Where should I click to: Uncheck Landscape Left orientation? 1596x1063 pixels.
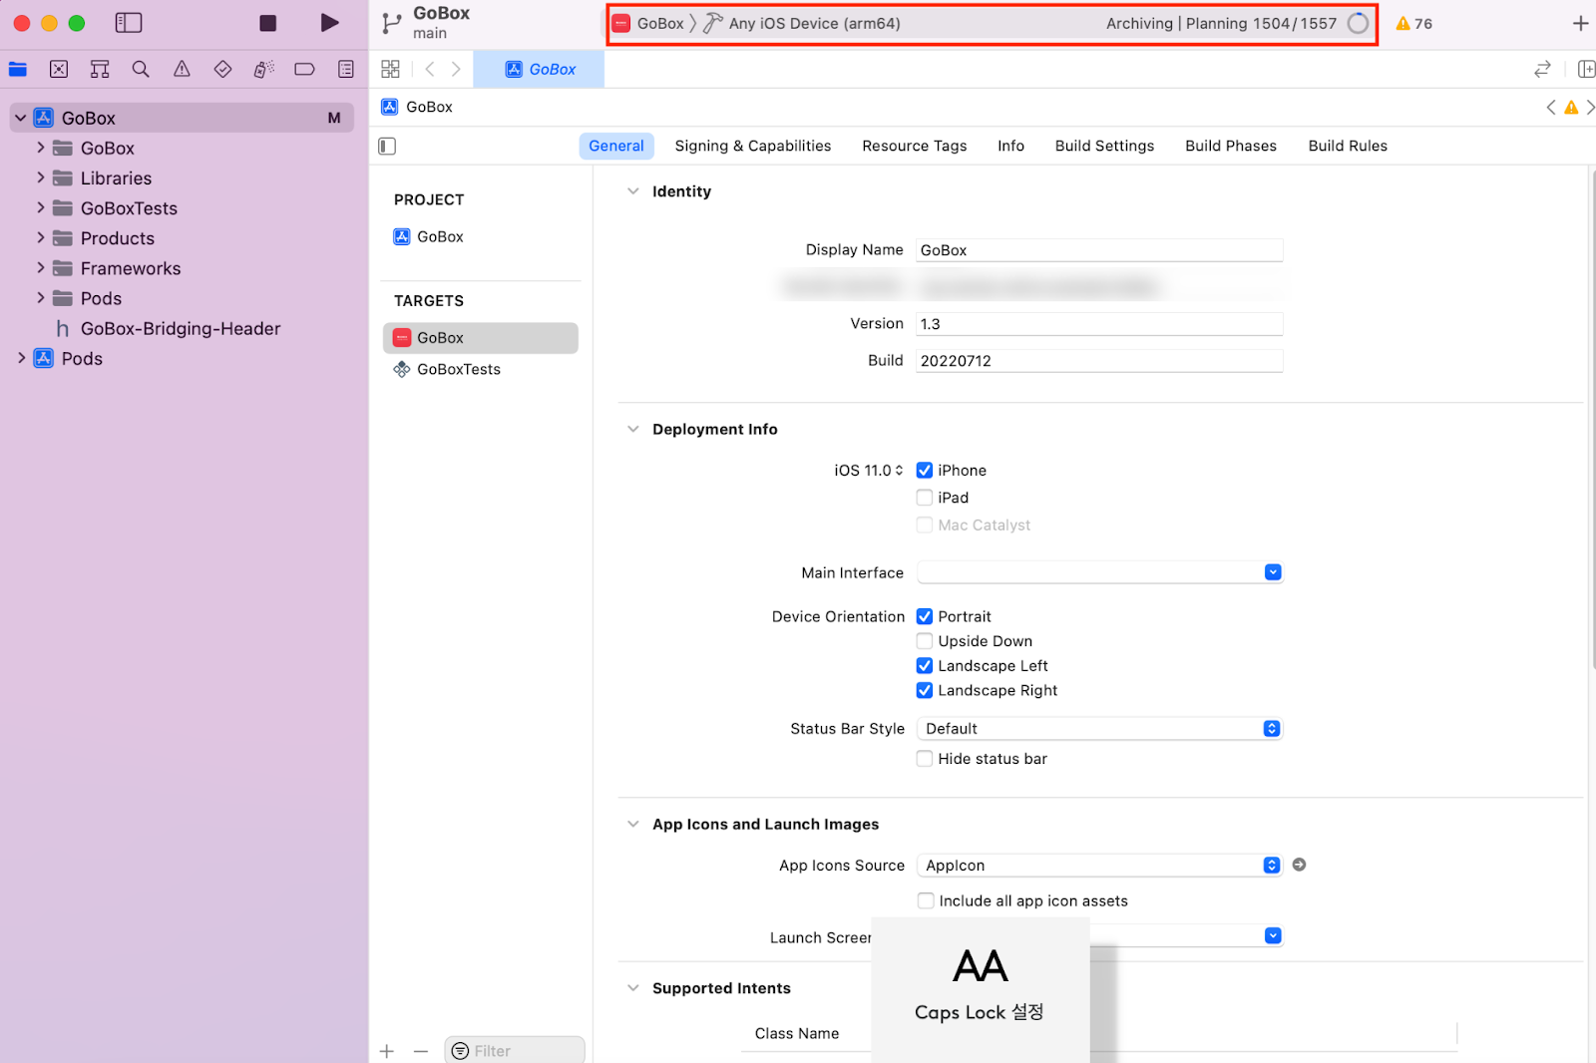(x=925, y=666)
